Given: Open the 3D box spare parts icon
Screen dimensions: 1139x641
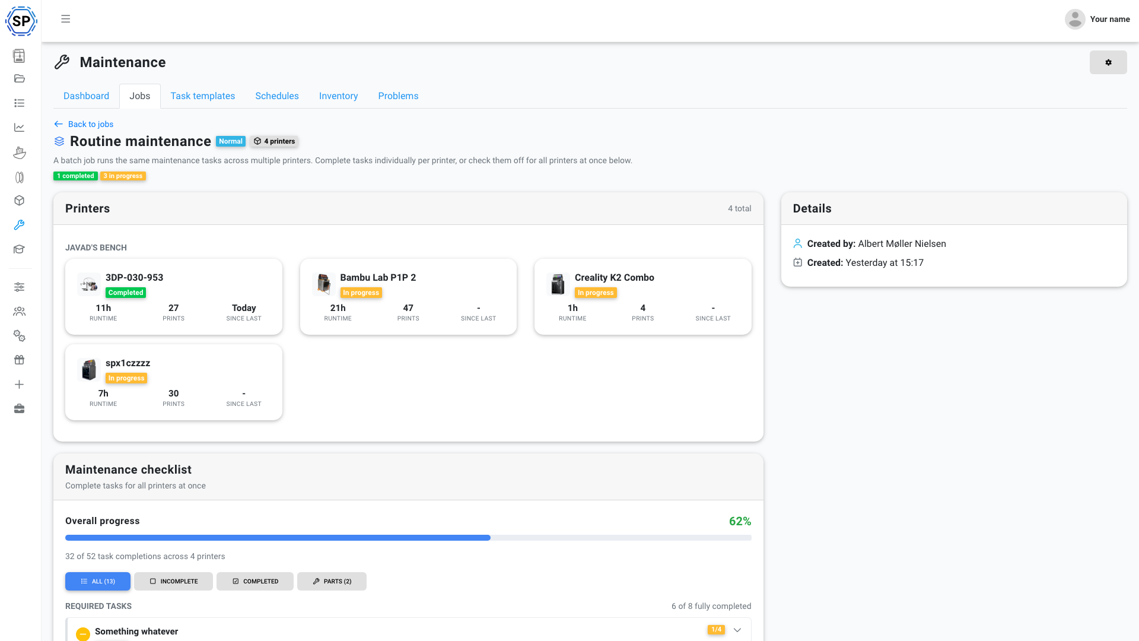Looking at the screenshot, I should tap(19, 201).
